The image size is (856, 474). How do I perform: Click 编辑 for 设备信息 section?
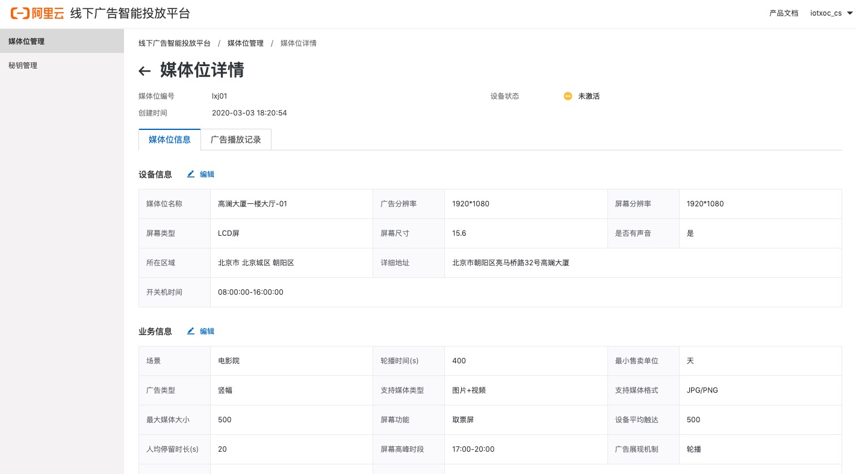click(207, 174)
